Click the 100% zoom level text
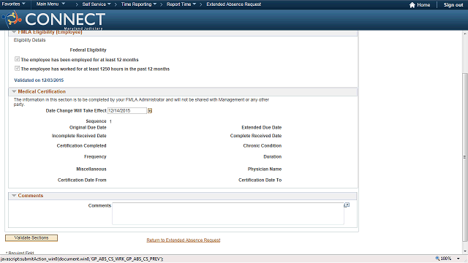 coord(446,259)
